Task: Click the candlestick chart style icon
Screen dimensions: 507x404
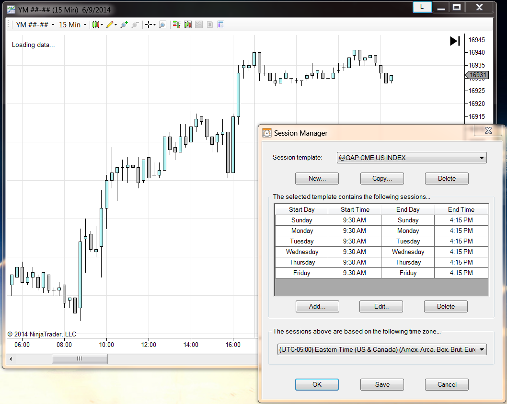Action: [96, 24]
